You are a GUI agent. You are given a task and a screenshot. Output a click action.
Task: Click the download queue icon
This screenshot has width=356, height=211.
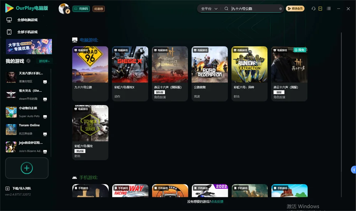coord(7,189)
